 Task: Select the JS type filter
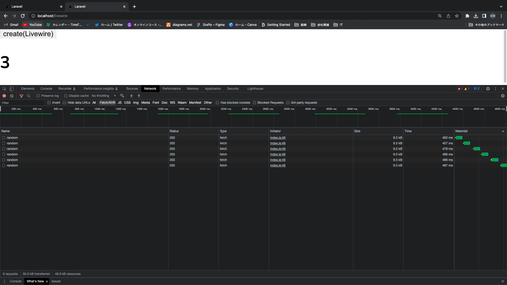[120, 103]
